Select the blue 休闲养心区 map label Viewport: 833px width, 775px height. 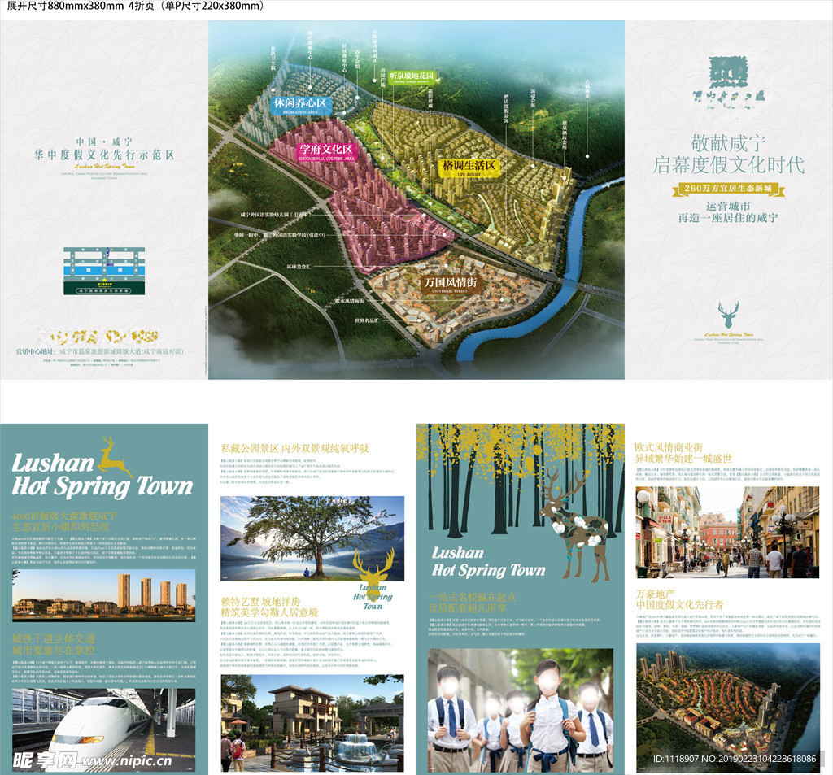point(299,106)
